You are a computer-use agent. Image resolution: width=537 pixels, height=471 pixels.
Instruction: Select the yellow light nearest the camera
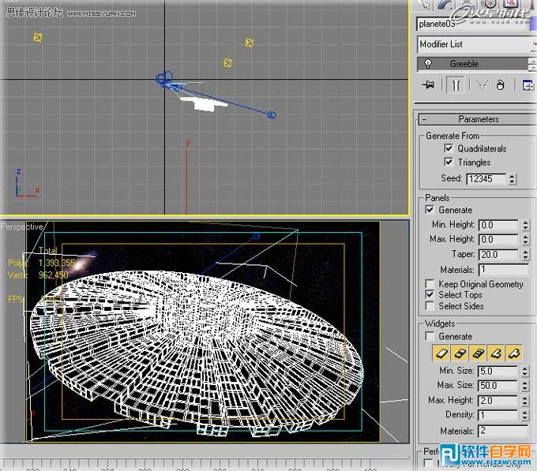click(227, 63)
